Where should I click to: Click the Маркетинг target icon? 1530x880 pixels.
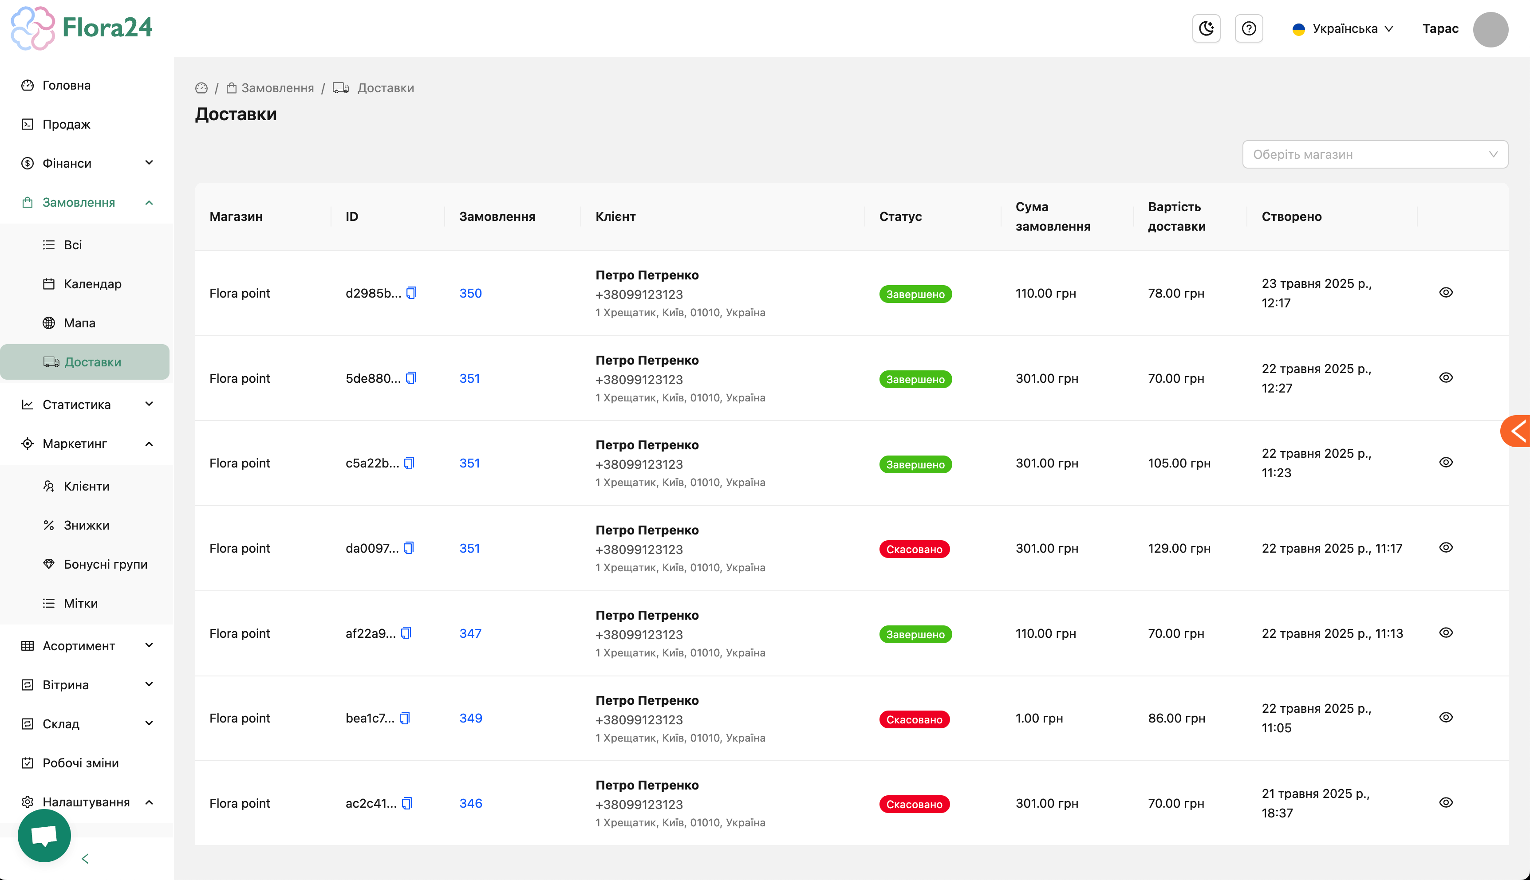pos(27,444)
